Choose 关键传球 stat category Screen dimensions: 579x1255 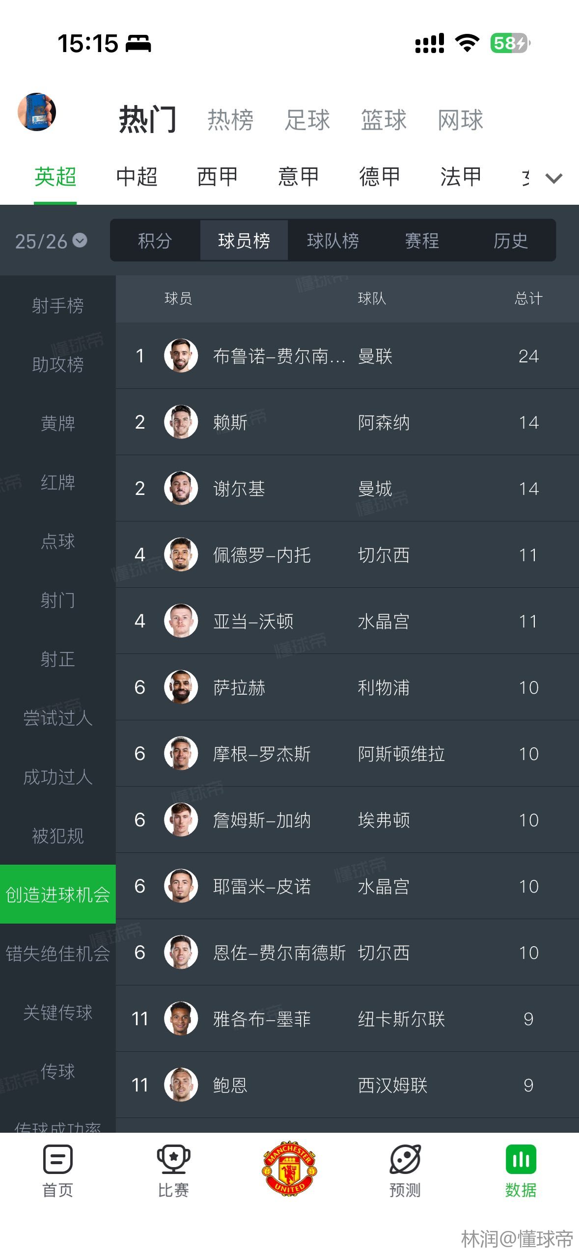[58, 1012]
